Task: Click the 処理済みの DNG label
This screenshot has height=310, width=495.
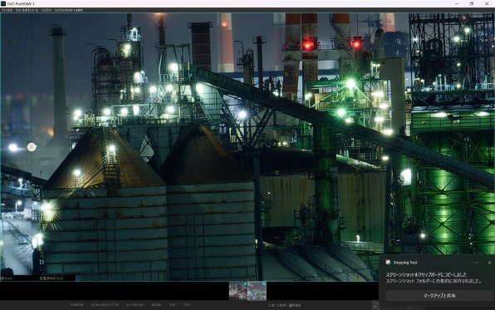Action: pos(51,278)
